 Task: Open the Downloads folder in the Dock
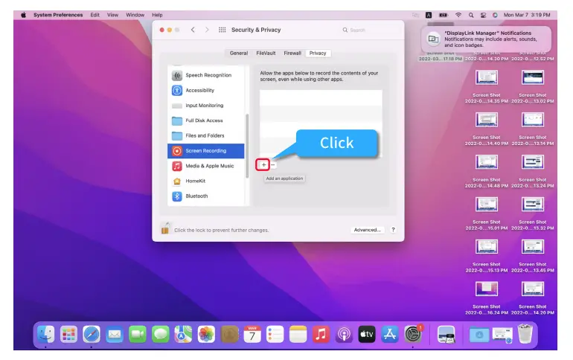[x=479, y=334]
